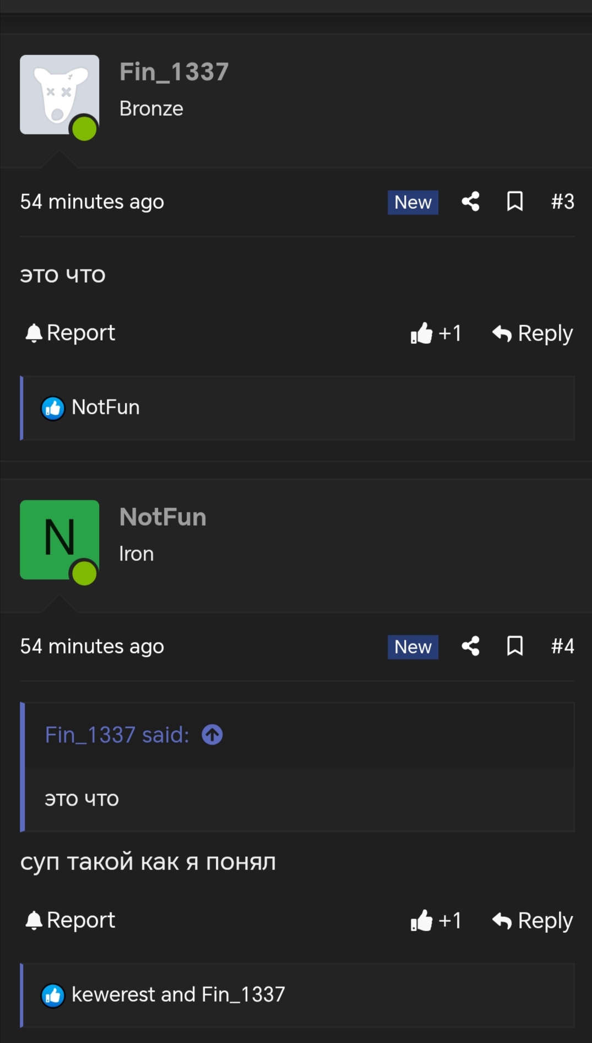Bookmark post #3

click(515, 202)
